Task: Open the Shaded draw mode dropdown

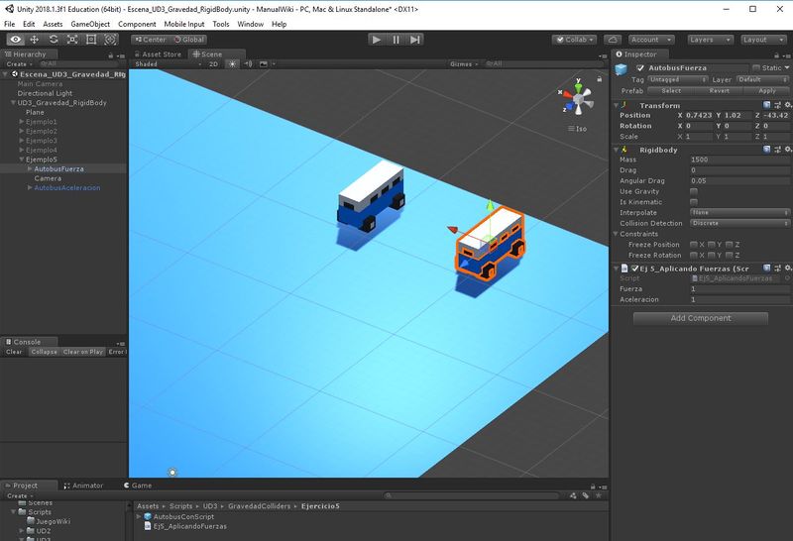Action: pyautogui.click(x=168, y=64)
